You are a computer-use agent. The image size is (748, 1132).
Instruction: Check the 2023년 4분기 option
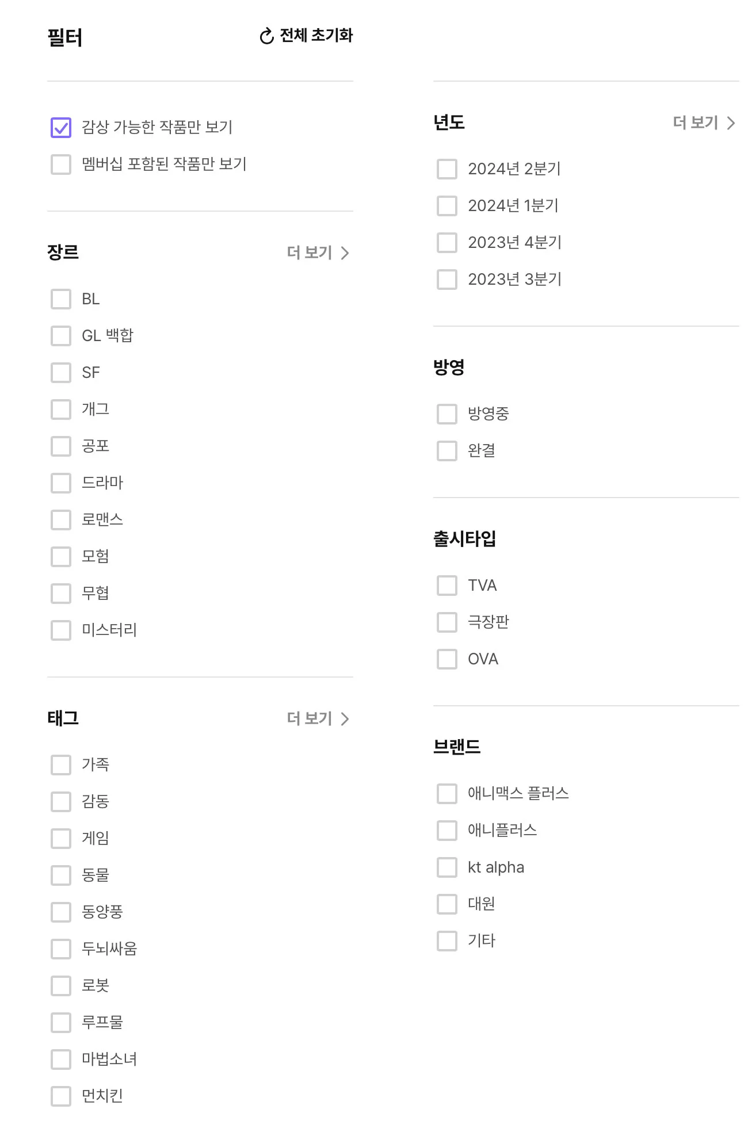446,243
